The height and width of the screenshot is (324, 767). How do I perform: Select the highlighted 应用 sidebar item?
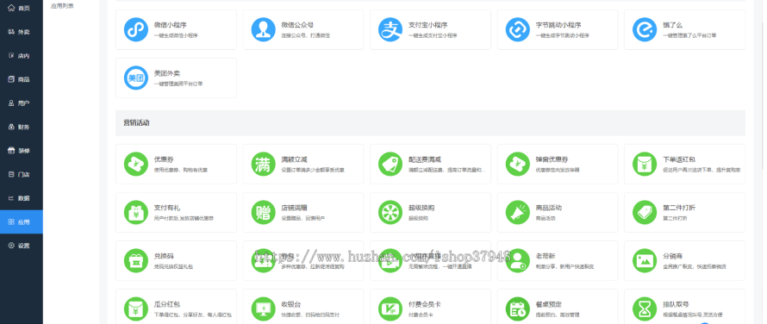click(x=21, y=221)
